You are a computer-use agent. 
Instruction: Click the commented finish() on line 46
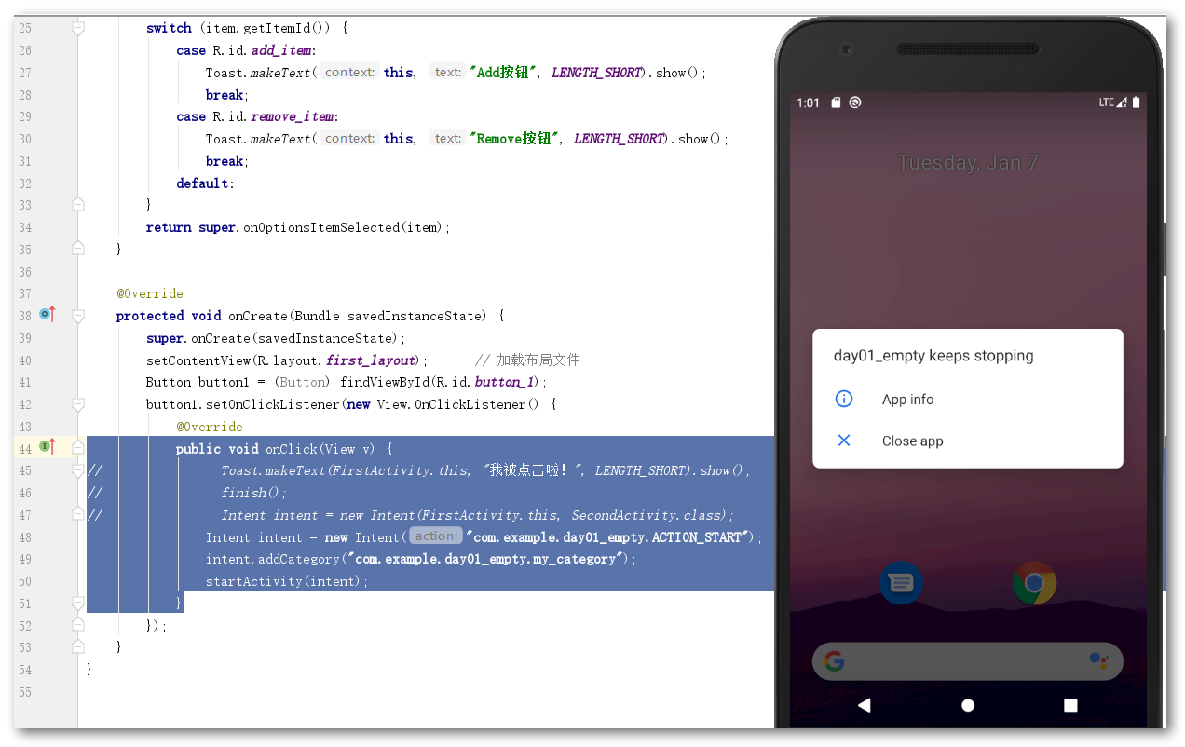pyautogui.click(x=254, y=493)
